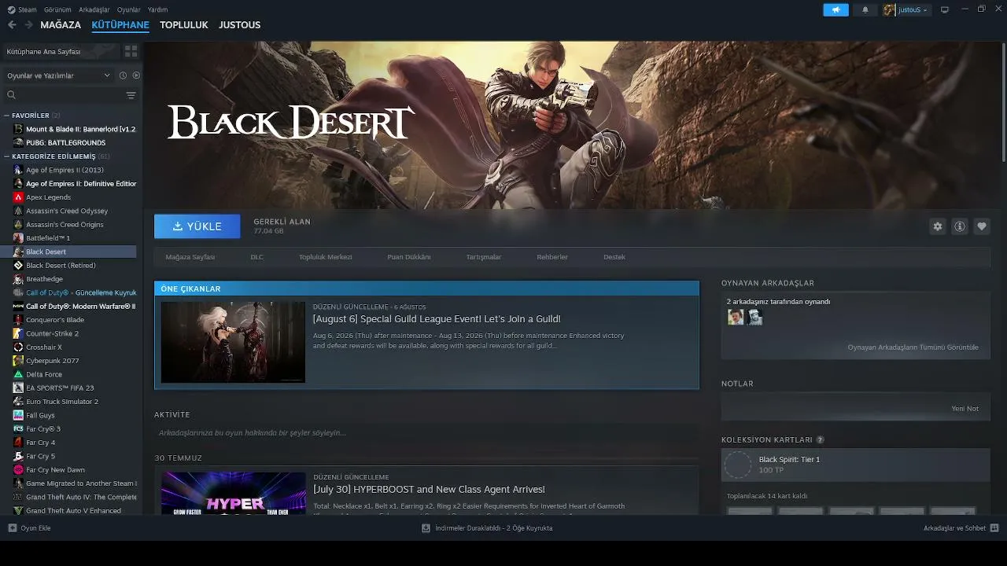Screen dimensions: 1007x566
Task: Click the Oyun Ekle plus icon
Action: (11, 528)
